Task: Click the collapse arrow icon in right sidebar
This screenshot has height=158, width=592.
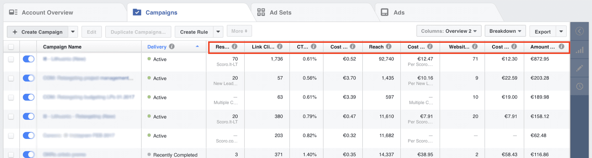Action: tap(579, 31)
